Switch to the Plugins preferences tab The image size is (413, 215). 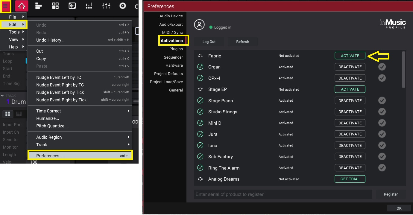(176, 49)
